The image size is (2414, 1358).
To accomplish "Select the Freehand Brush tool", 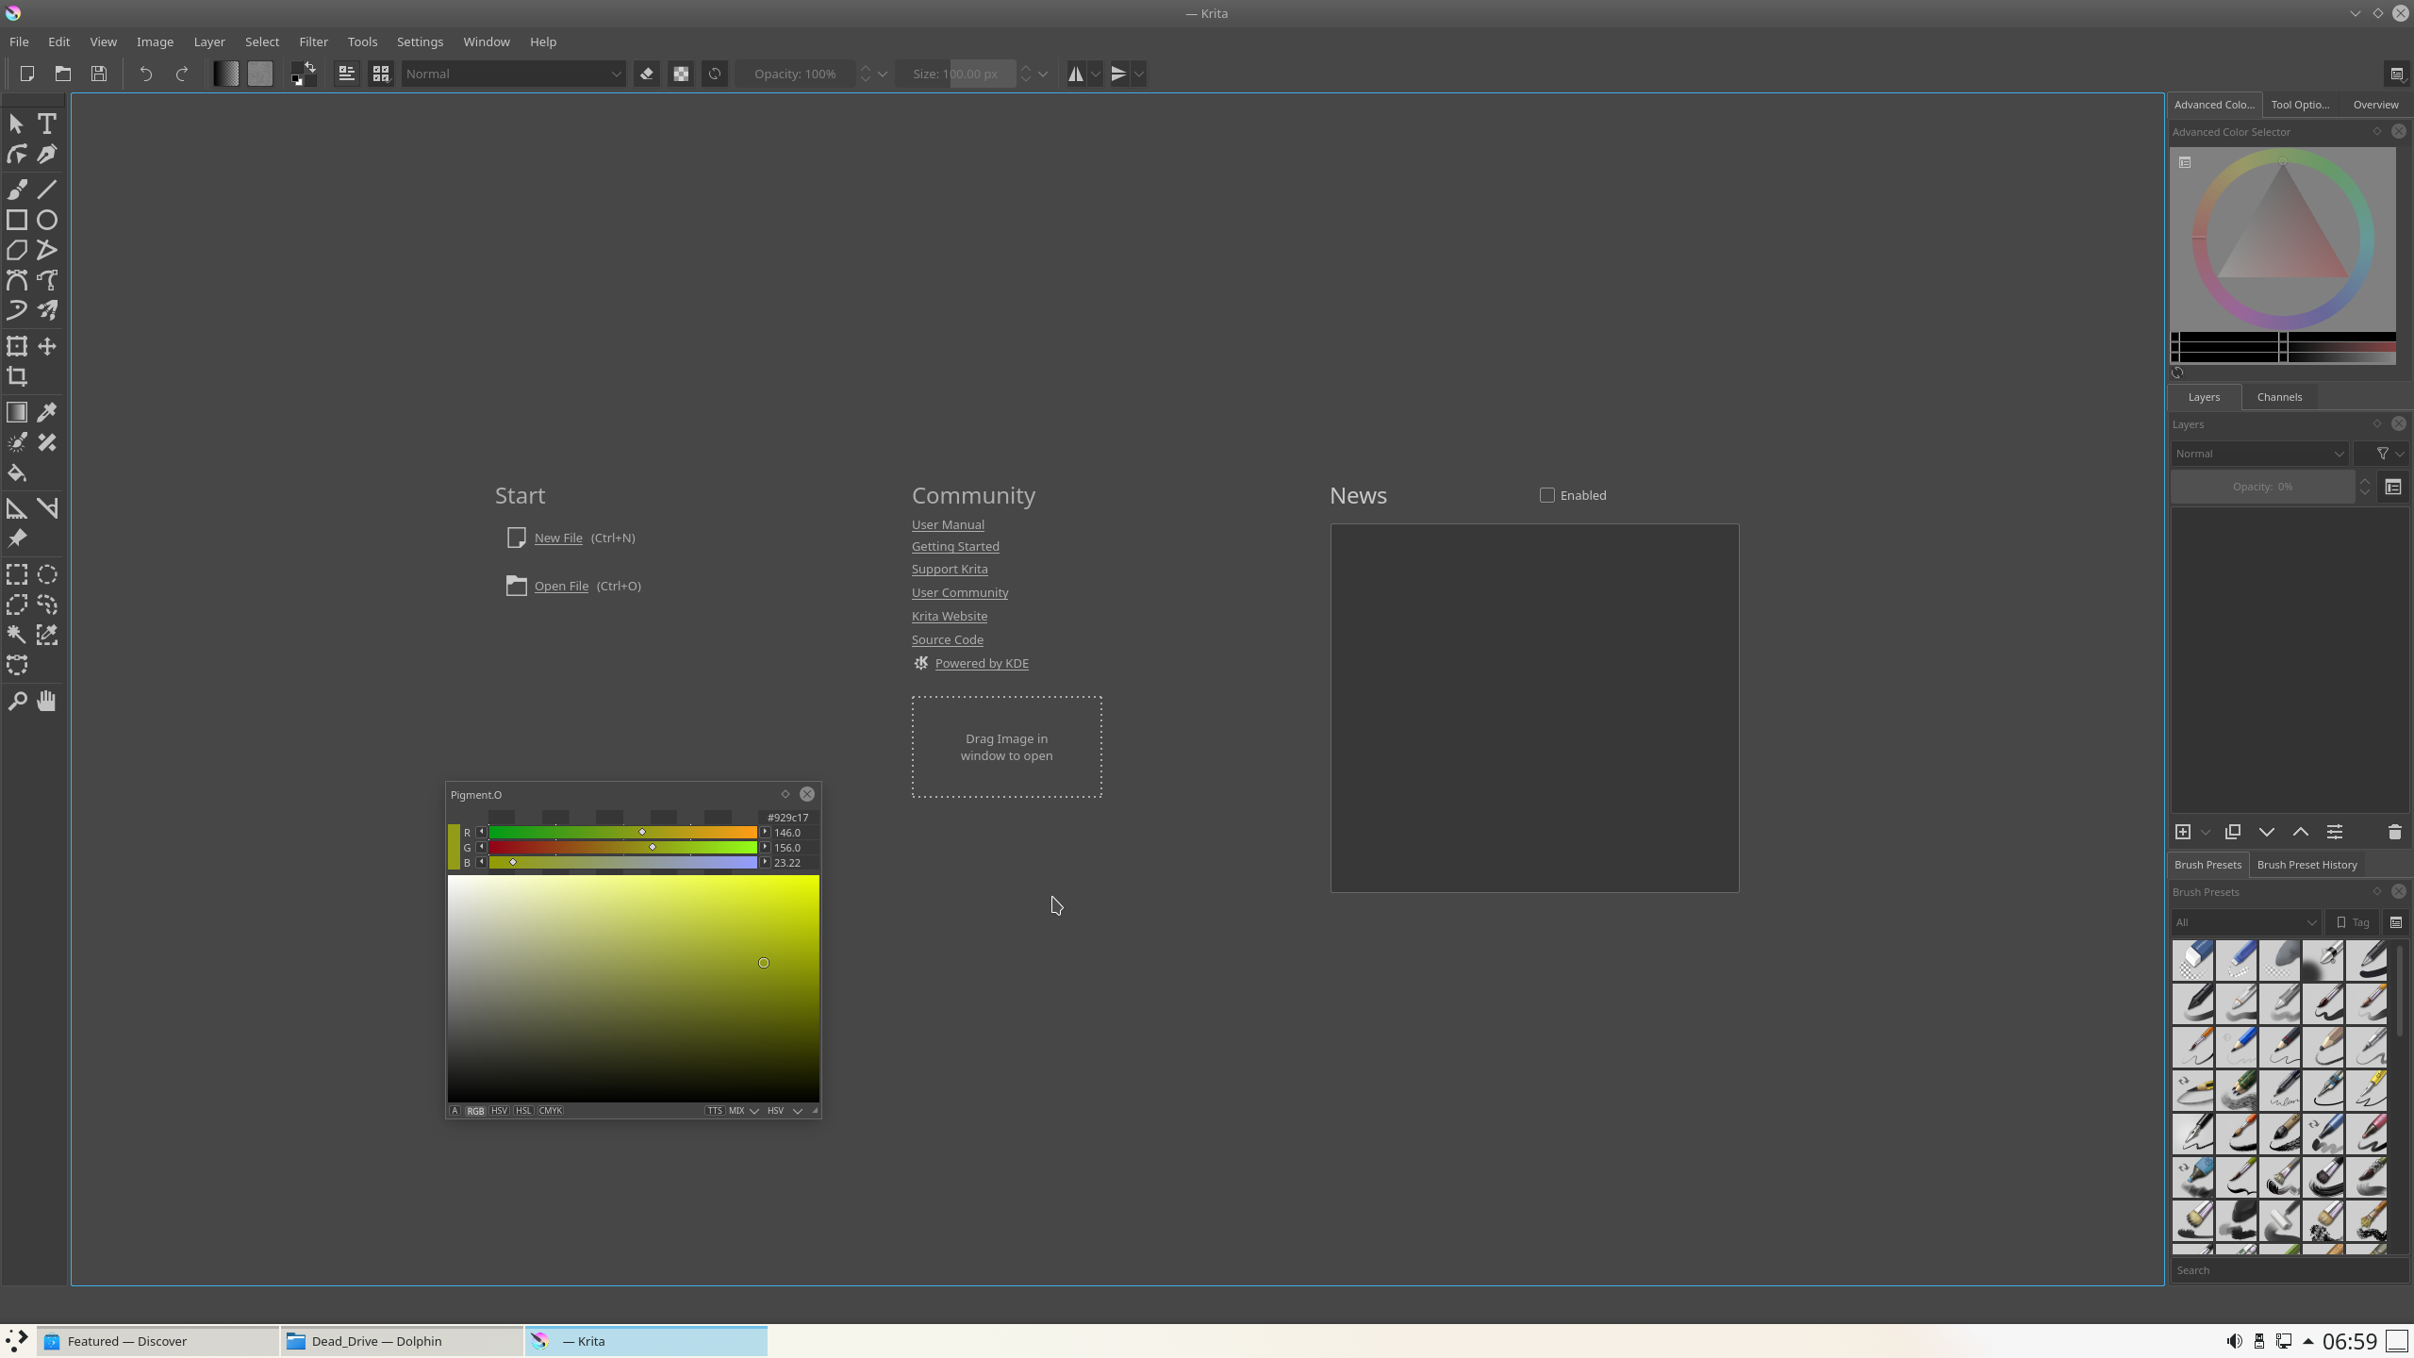I will click(17, 190).
